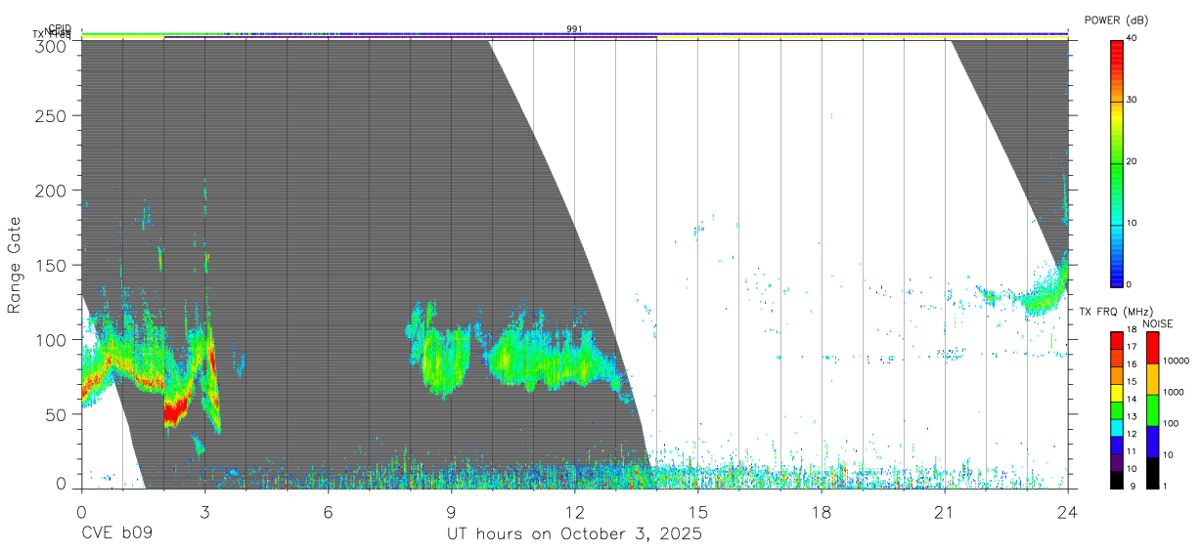The width and height of the screenshot is (1201, 554).
Task: Click the 10000 label on the noise legend
Action: coord(1175,361)
